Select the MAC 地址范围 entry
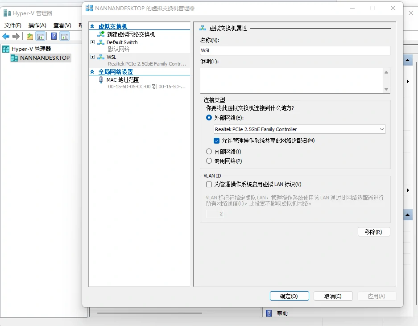Screen dimensions: 418x326 123,80
